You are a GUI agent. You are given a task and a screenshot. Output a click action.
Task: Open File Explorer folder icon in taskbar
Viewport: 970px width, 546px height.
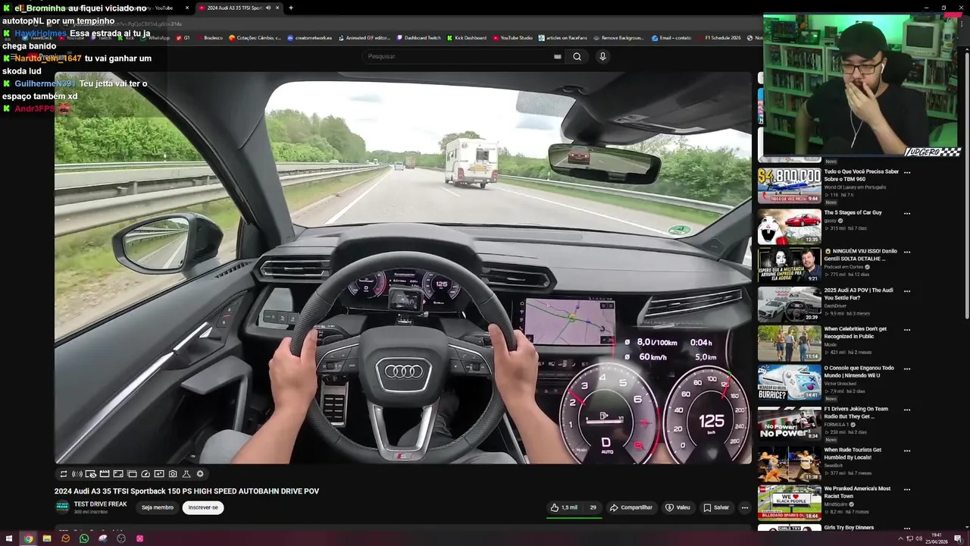pyautogui.click(x=47, y=538)
